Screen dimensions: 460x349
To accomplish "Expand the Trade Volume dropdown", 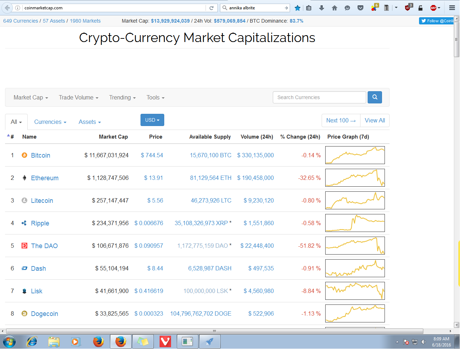I will [x=79, y=97].
